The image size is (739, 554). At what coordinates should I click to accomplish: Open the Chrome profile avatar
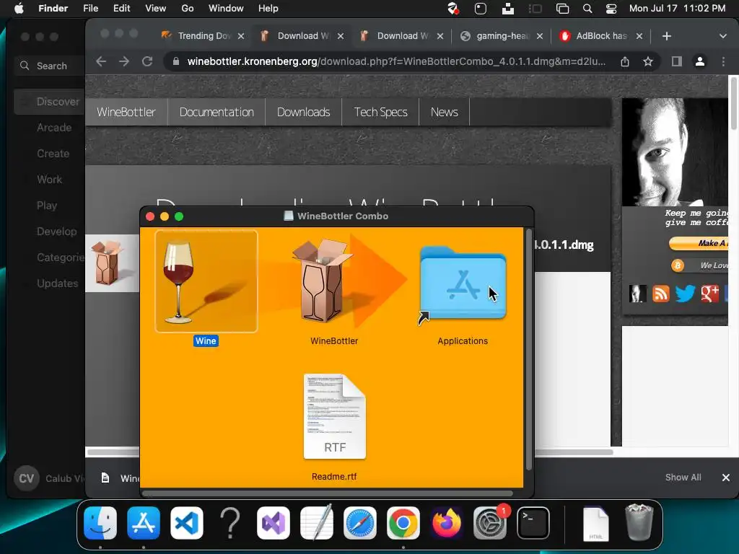click(x=700, y=61)
